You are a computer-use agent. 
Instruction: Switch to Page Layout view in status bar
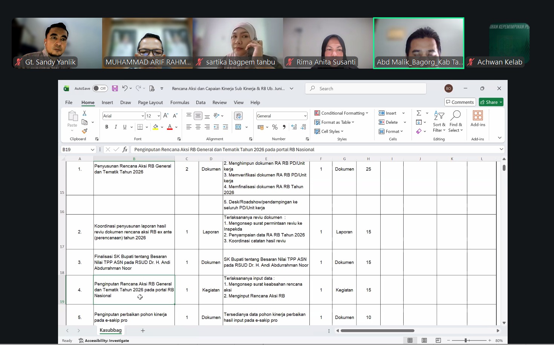pyautogui.click(x=424, y=340)
